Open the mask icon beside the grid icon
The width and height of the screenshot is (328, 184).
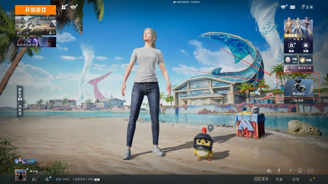tap(73, 7)
